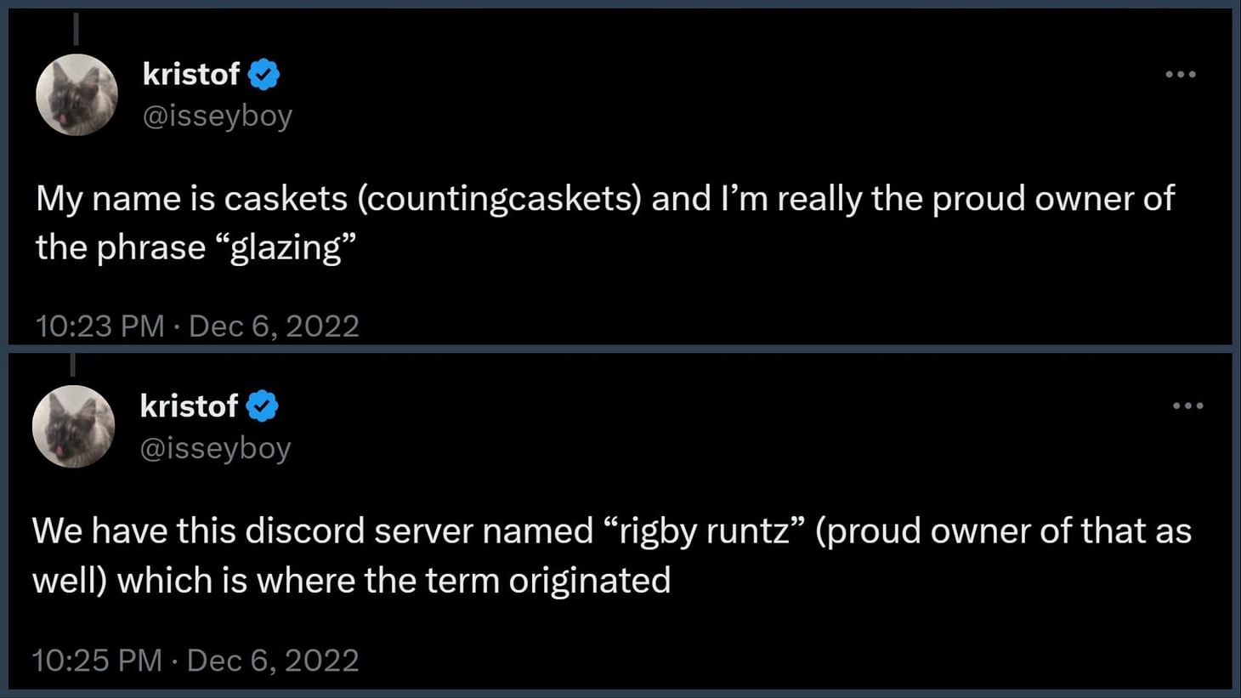1241x698 pixels.
Task: Open kristof's profile from second tweet's display name
Action: [x=189, y=406]
